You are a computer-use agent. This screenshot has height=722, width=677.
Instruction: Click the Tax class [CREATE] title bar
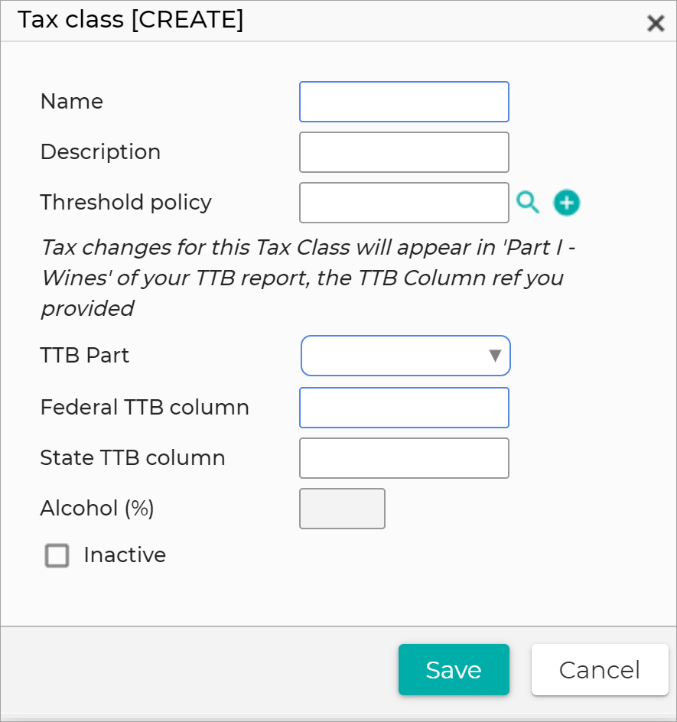pos(132,20)
